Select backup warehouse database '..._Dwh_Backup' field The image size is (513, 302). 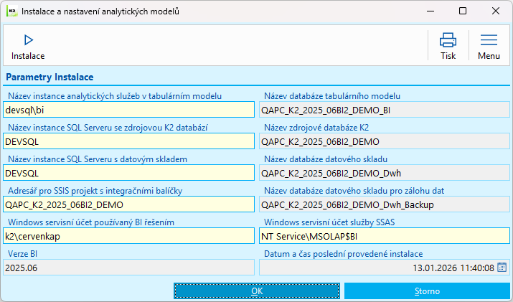point(385,204)
